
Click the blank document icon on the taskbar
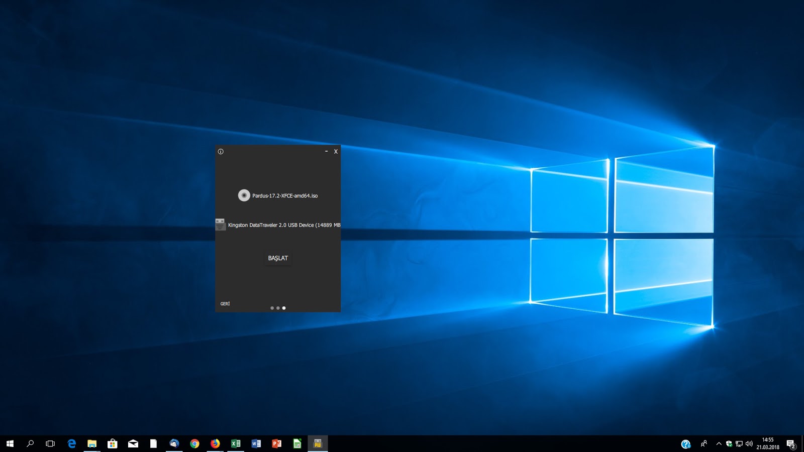pos(153,443)
